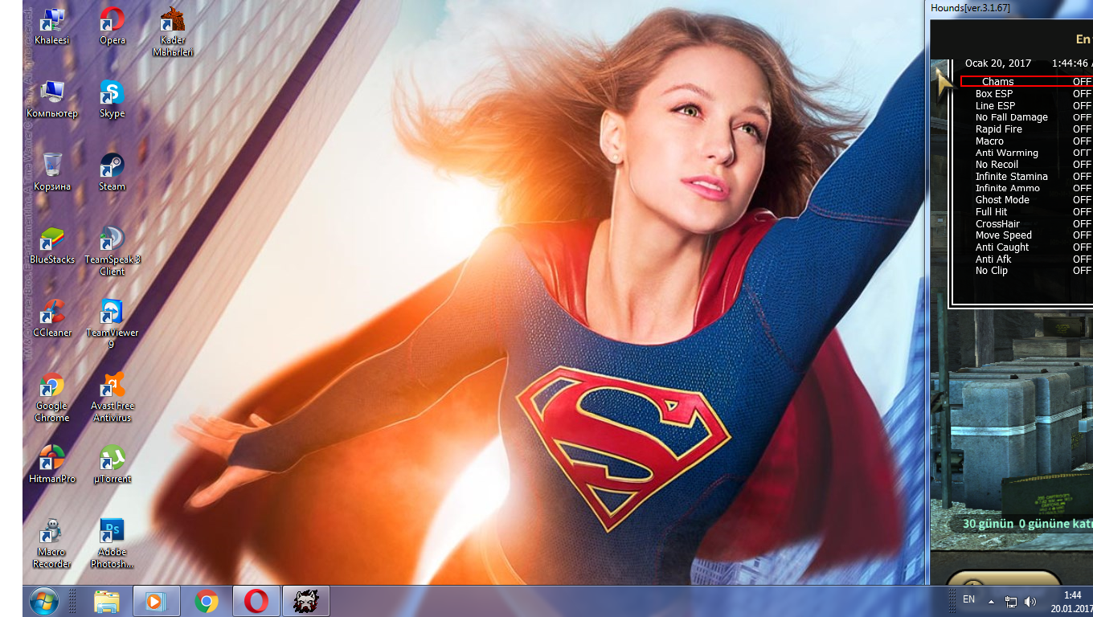The height and width of the screenshot is (617, 1093).
Task: Switch the No Recoil OFF value
Action: click(x=1083, y=165)
